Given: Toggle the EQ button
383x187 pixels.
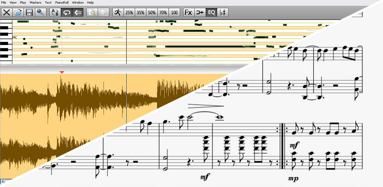Looking at the screenshot, I should tap(211, 12).
